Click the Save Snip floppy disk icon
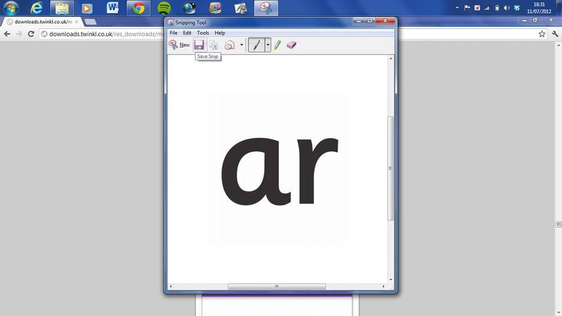Viewport: 562px width, 316px height. coord(199,45)
